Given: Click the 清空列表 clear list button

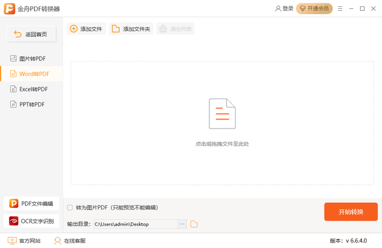Looking at the screenshot, I should pos(176,29).
